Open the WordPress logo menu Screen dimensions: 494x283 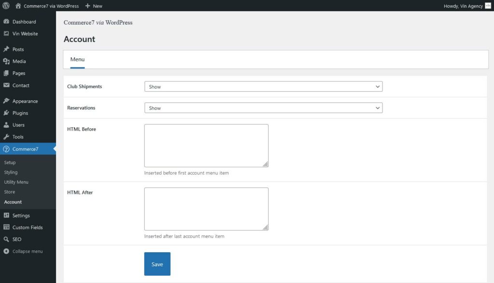pos(6,6)
